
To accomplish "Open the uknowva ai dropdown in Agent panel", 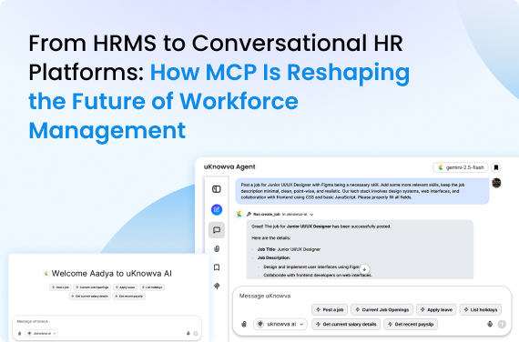I will click(x=280, y=324).
